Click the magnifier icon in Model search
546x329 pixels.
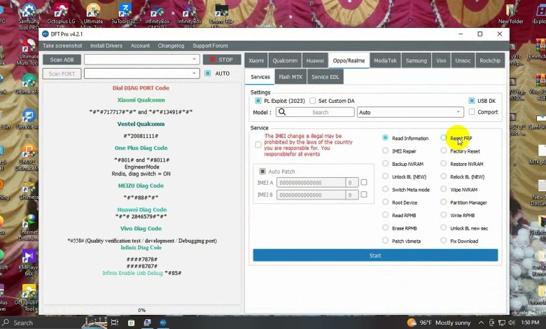pos(282,112)
